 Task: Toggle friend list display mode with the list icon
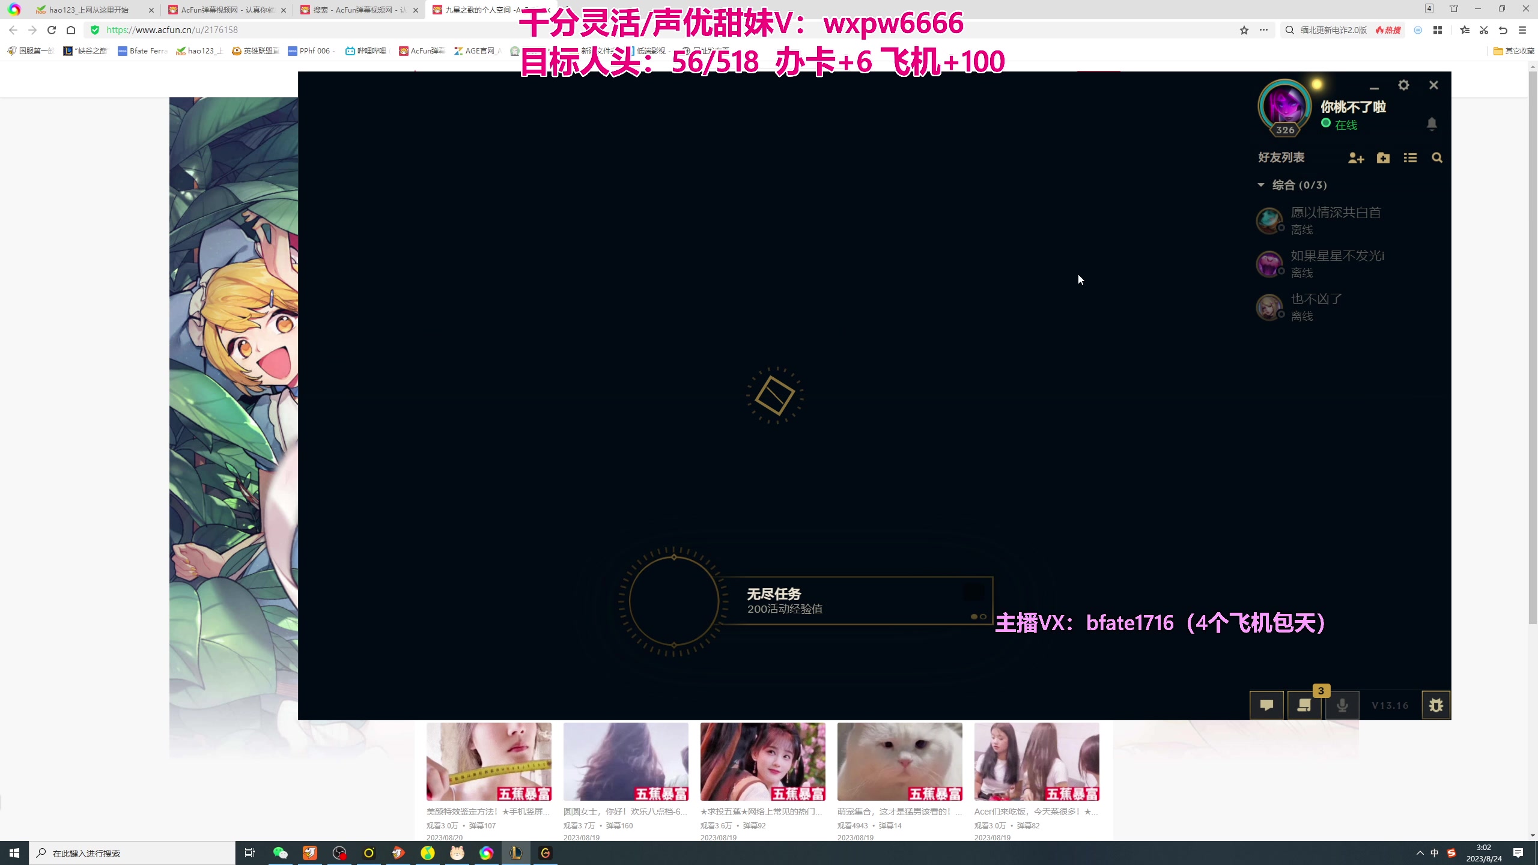1410,157
